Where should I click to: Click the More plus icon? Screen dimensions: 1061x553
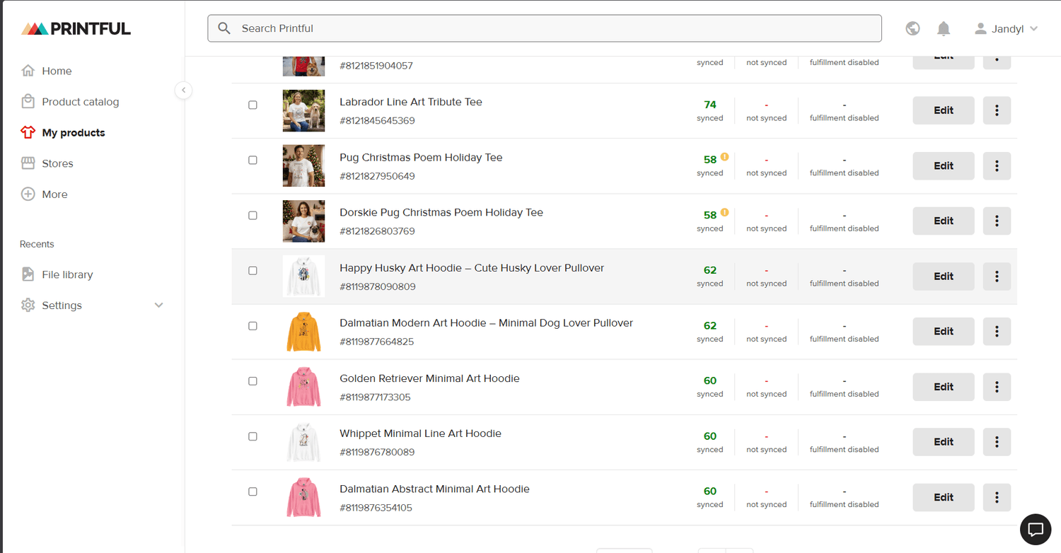point(28,194)
